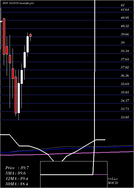Viewport: 134px width, 188px height.
Task: Click the 'BSE 541313 munafa.pro' chart title
Action: pyautogui.click(x=18, y=3)
